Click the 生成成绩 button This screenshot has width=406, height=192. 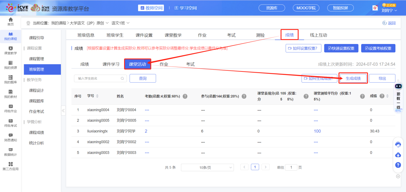point(353,78)
